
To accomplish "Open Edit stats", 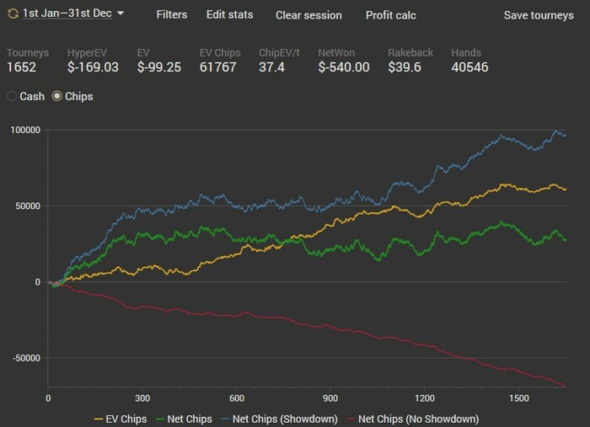I will [229, 14].
